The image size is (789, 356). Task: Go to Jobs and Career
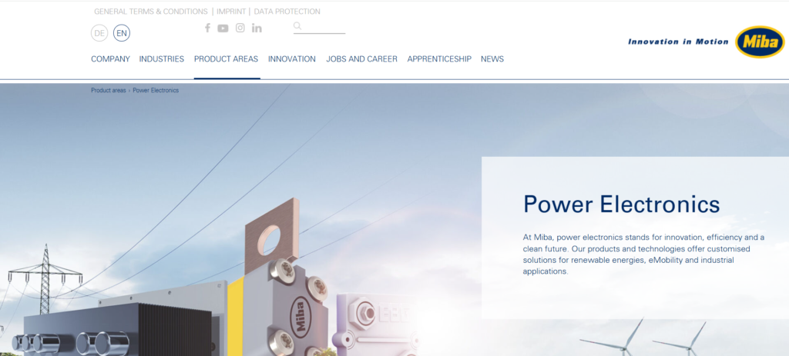[x=361, y=59]
